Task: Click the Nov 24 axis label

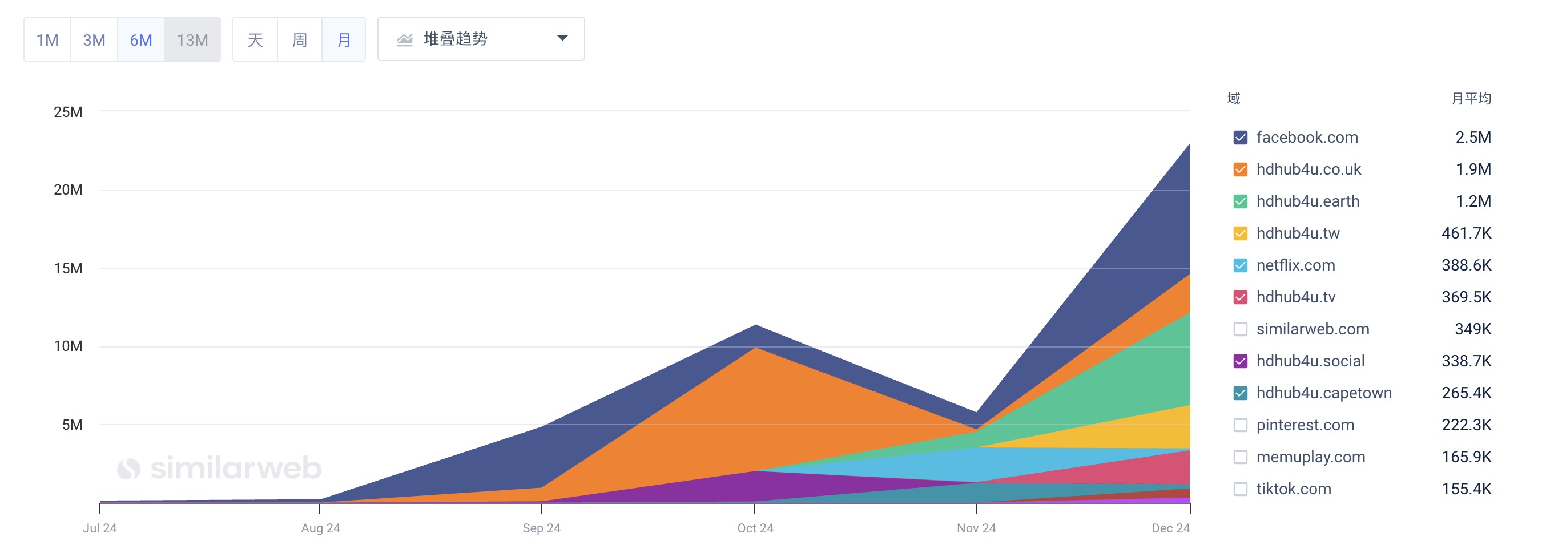Action: click(976, 528)
